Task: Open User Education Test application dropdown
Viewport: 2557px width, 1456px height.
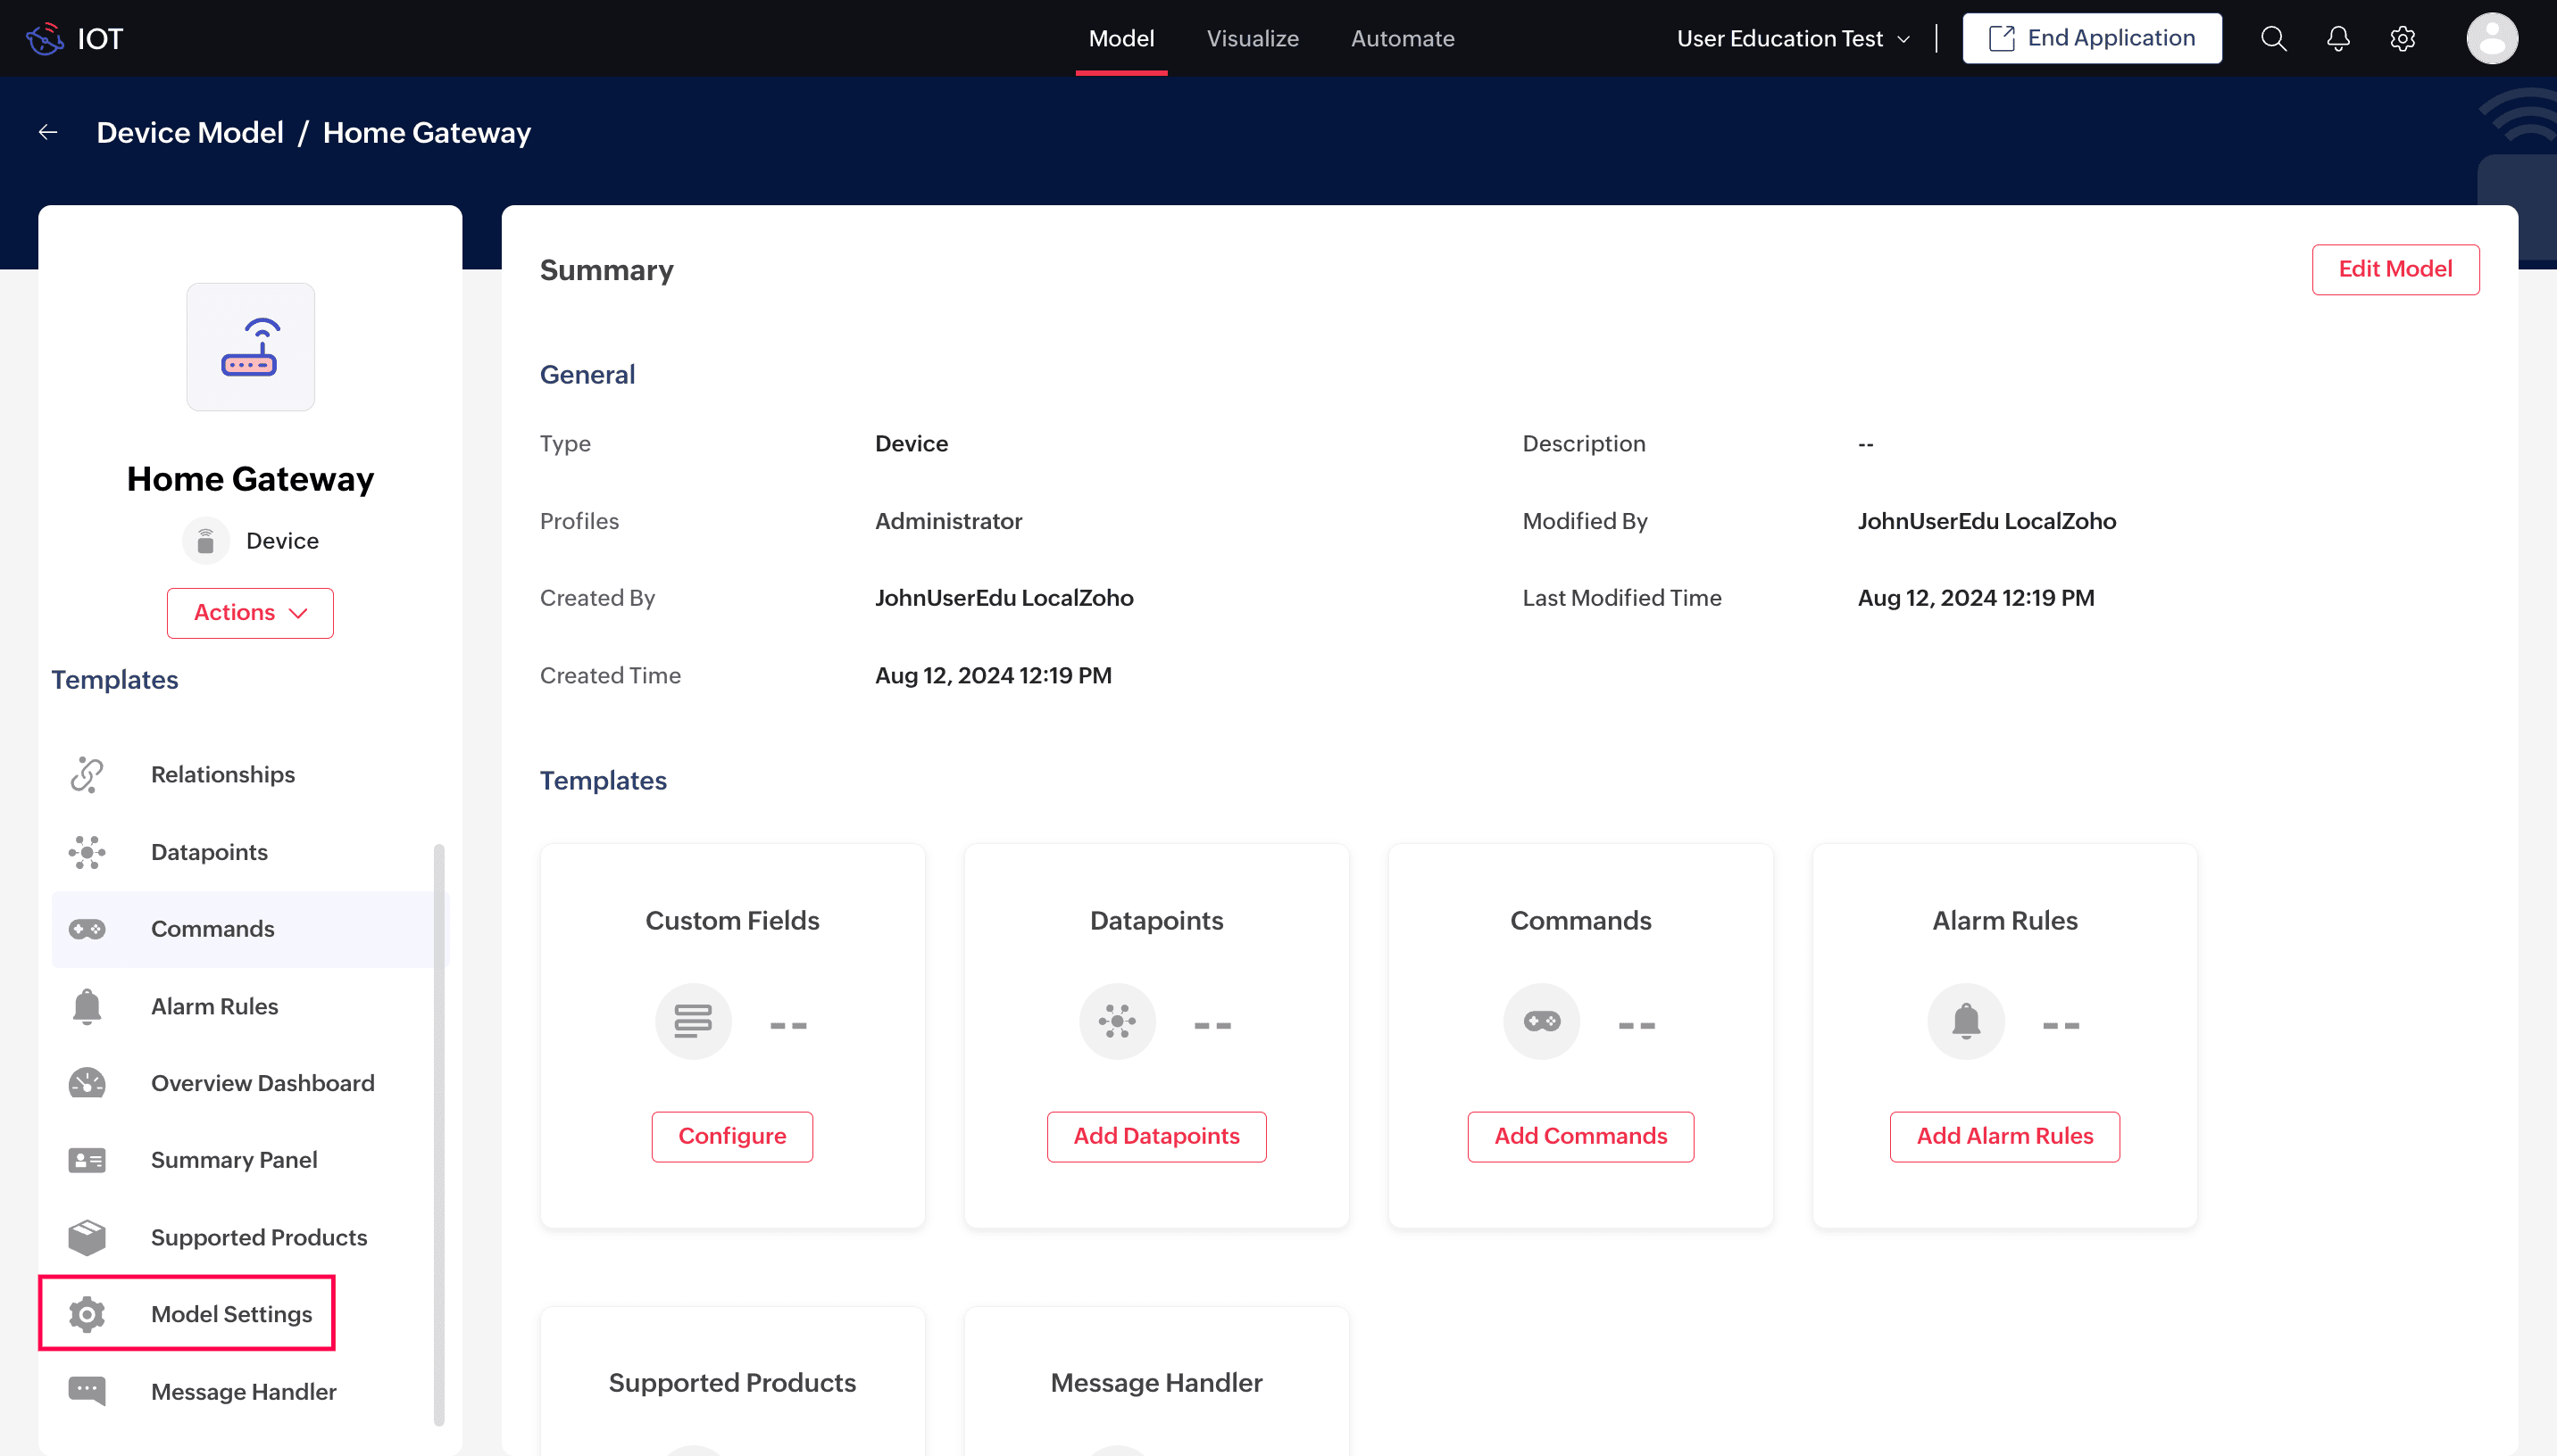Action: click(x=1793, y=38)
